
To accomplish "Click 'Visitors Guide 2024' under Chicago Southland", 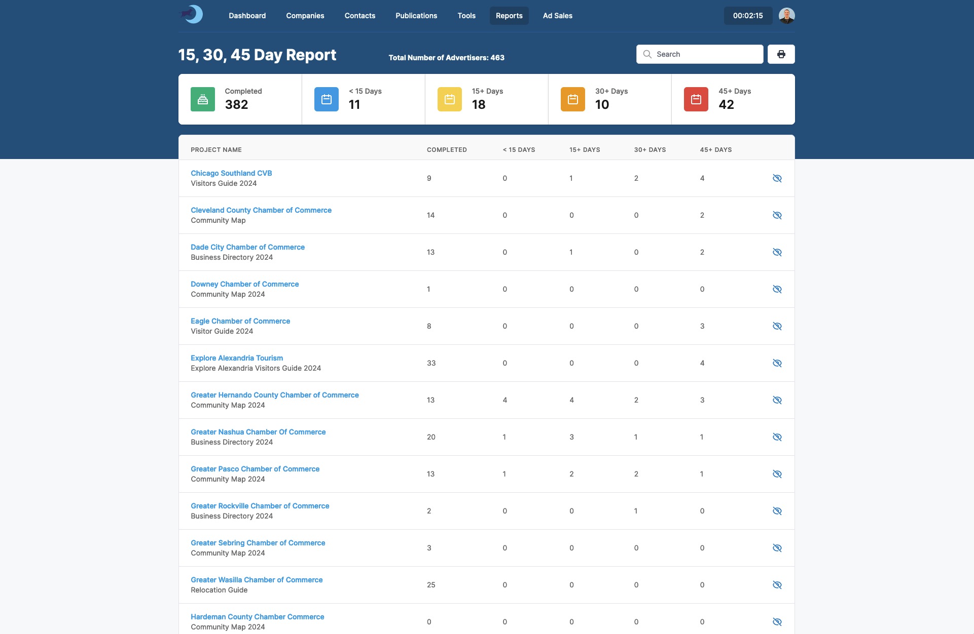I will click(224, 183).
